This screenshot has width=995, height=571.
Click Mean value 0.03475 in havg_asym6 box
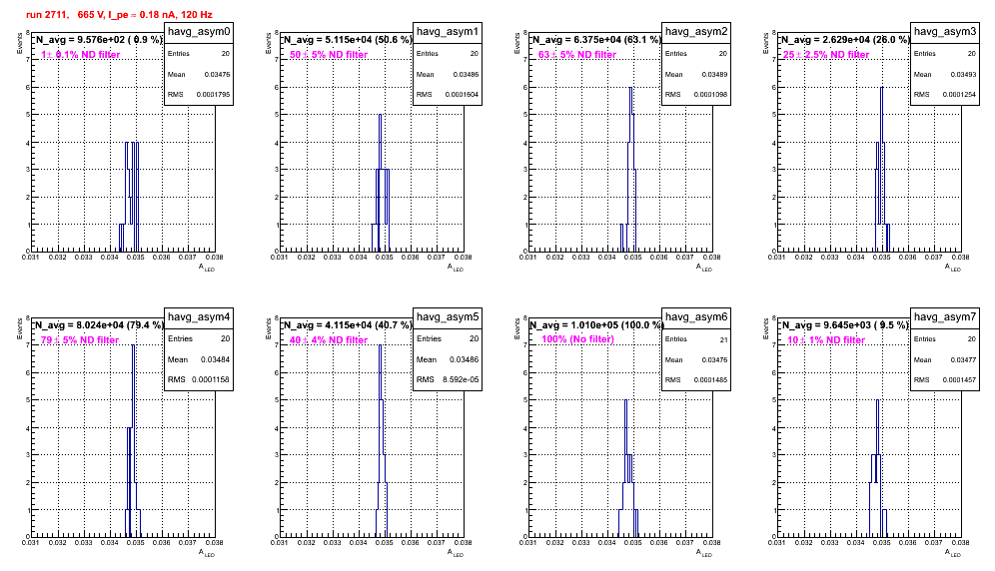[x=715, y=359]
